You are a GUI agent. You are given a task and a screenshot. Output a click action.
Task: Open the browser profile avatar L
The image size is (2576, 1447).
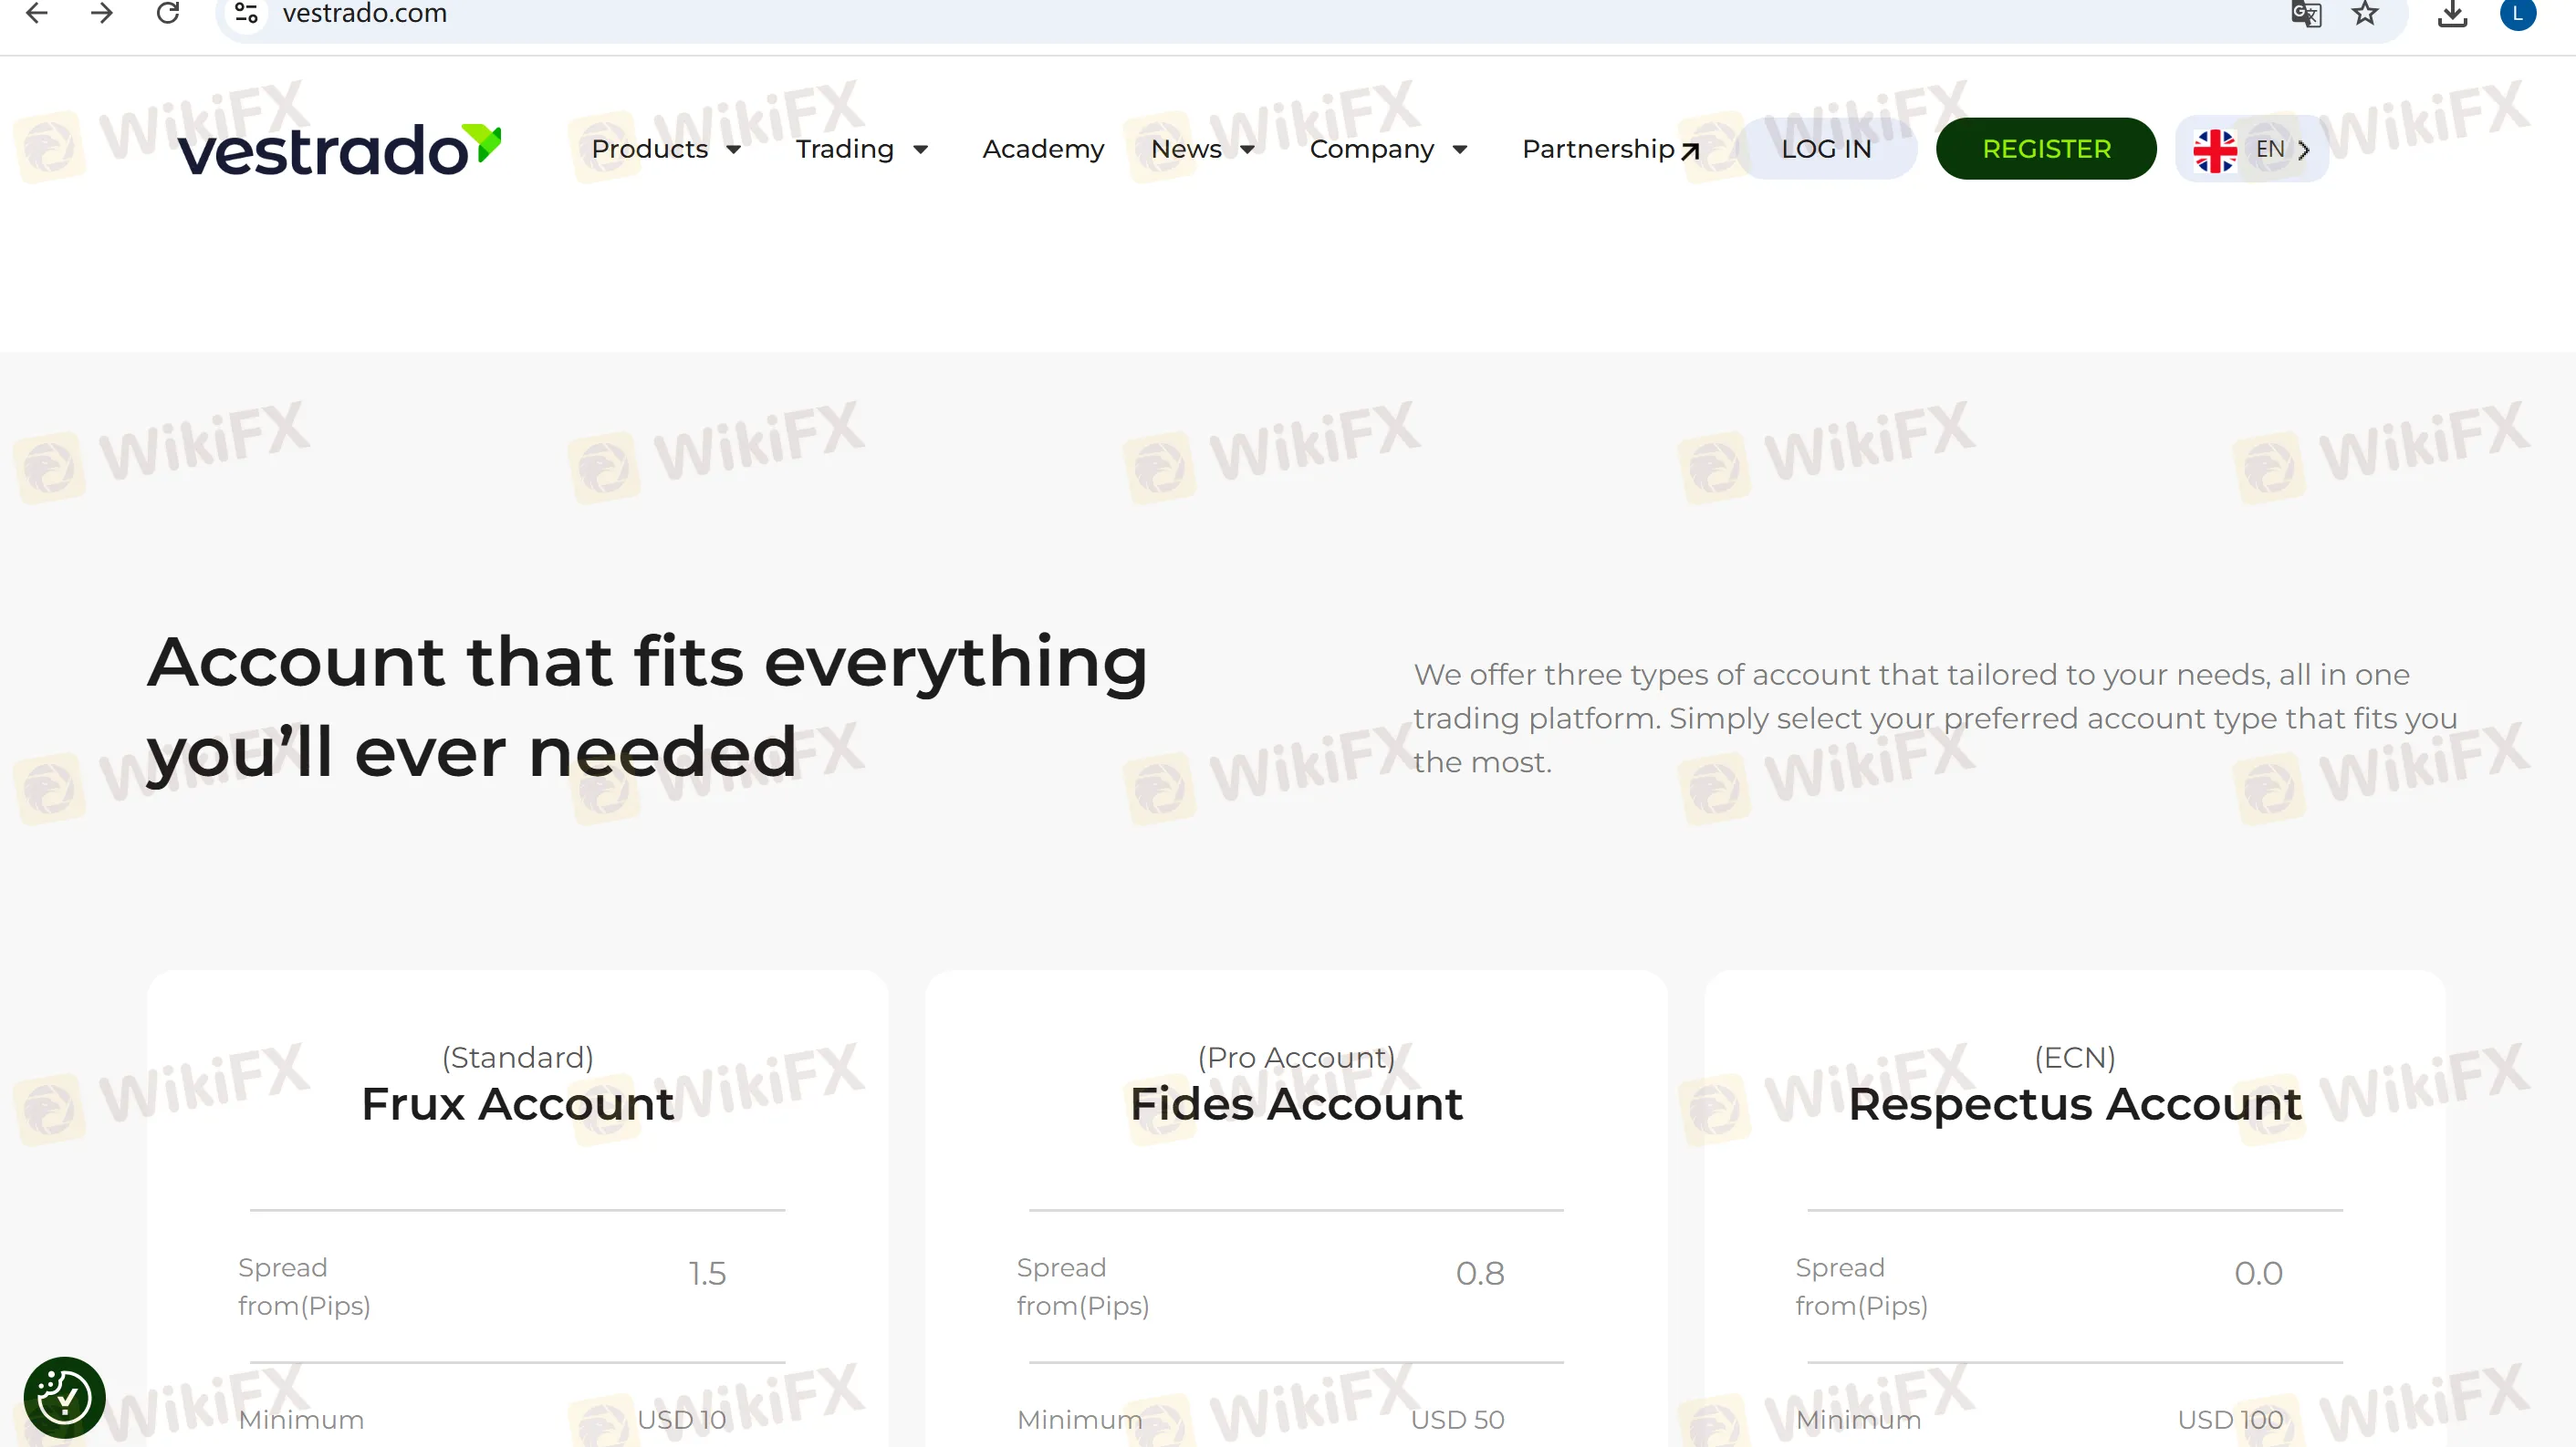click(2517, 13)
